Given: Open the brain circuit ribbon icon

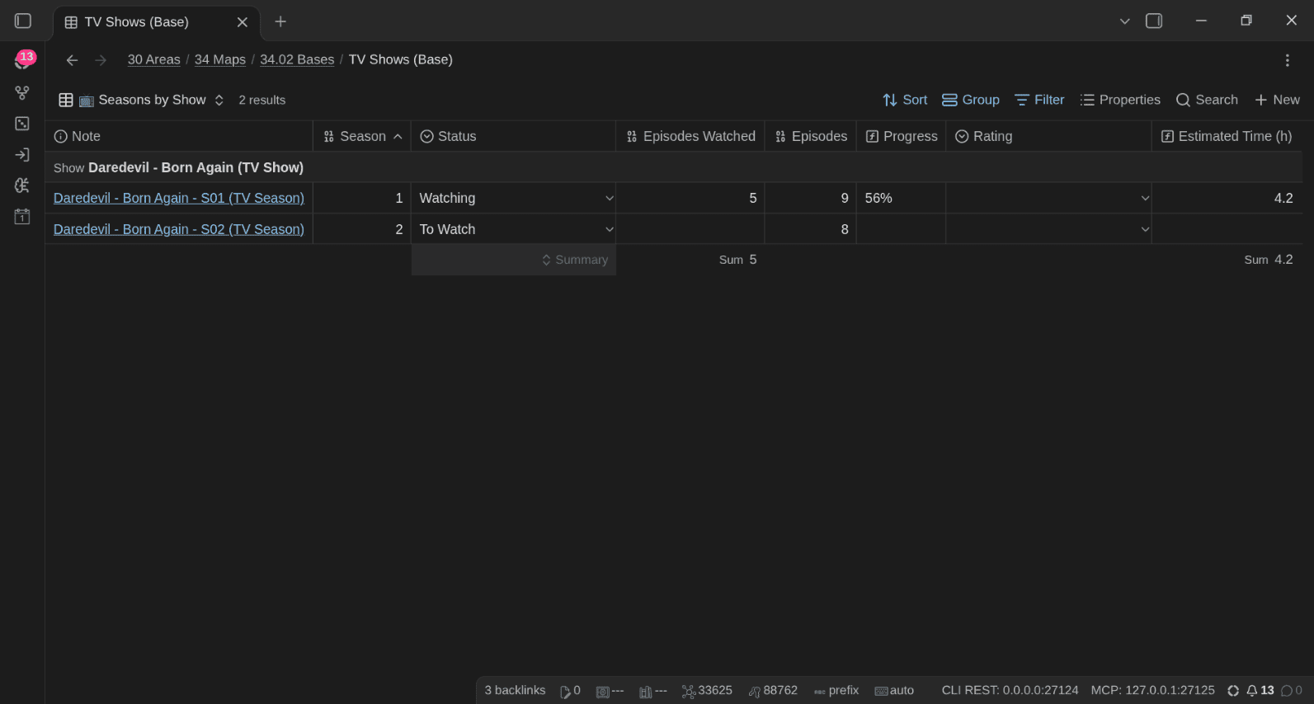Looking at the screenshot, I should pos(22,185).
